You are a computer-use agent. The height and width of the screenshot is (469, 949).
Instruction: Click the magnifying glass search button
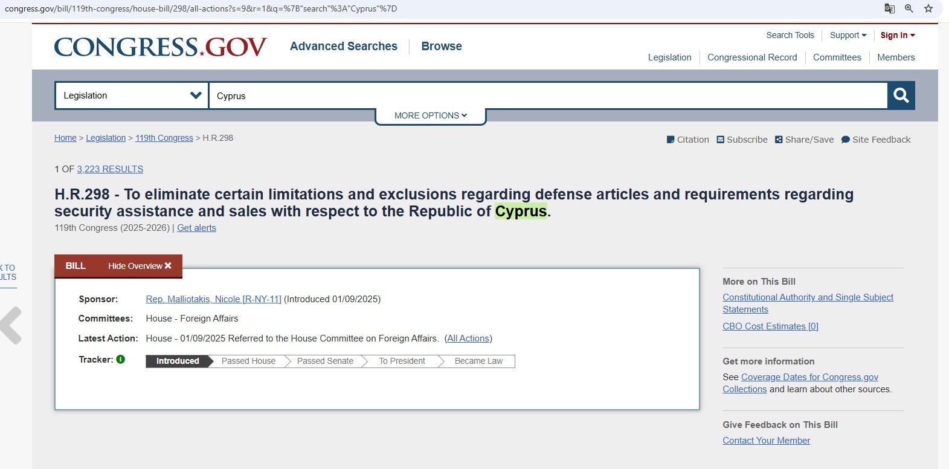pyautogui.click(x=901, y=95)
